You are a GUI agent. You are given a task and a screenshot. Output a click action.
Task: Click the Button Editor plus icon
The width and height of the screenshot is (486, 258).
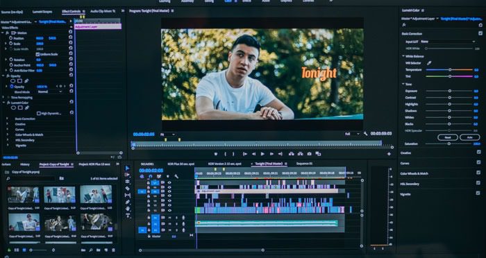pyautogui.click(x=389, y=154)
